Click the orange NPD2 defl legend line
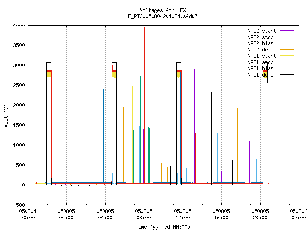The image size is (308, 231). pos(287,50)
